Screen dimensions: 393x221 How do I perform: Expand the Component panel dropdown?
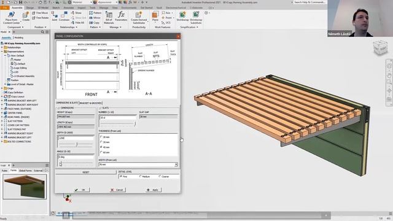pos(15,27)
